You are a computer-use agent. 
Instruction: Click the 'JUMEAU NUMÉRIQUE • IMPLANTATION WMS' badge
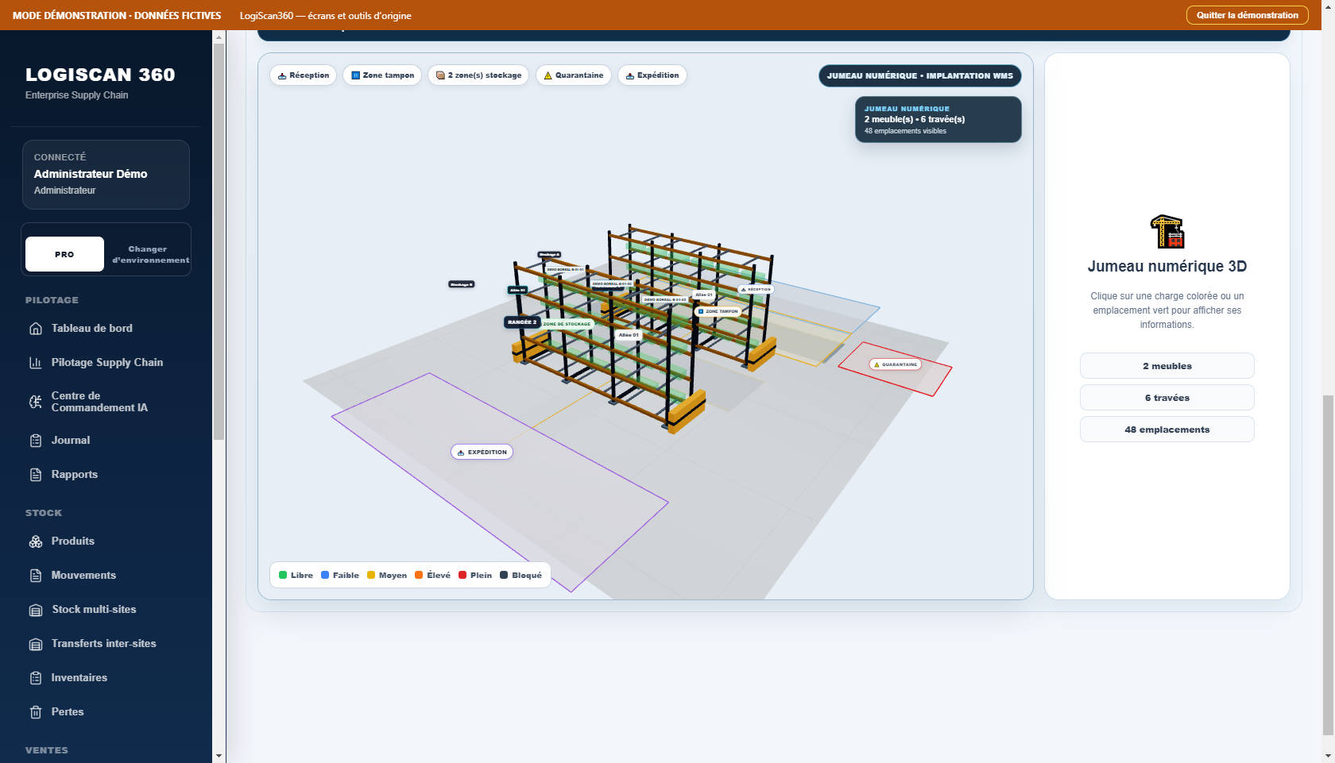pos(920,76)
